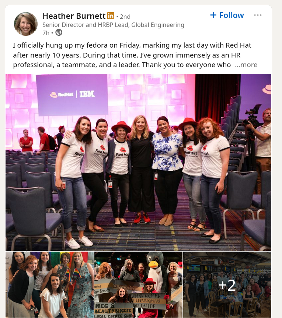
Task: Open Heather Burnett's profile photo
Action: [26, 24]
